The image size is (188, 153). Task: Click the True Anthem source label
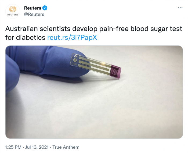[x=66, y=147]
